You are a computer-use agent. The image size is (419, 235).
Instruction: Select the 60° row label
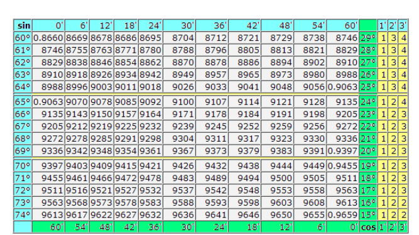23,38
